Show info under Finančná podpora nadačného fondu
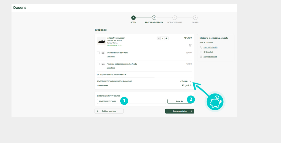 click(x=111, y=68)
